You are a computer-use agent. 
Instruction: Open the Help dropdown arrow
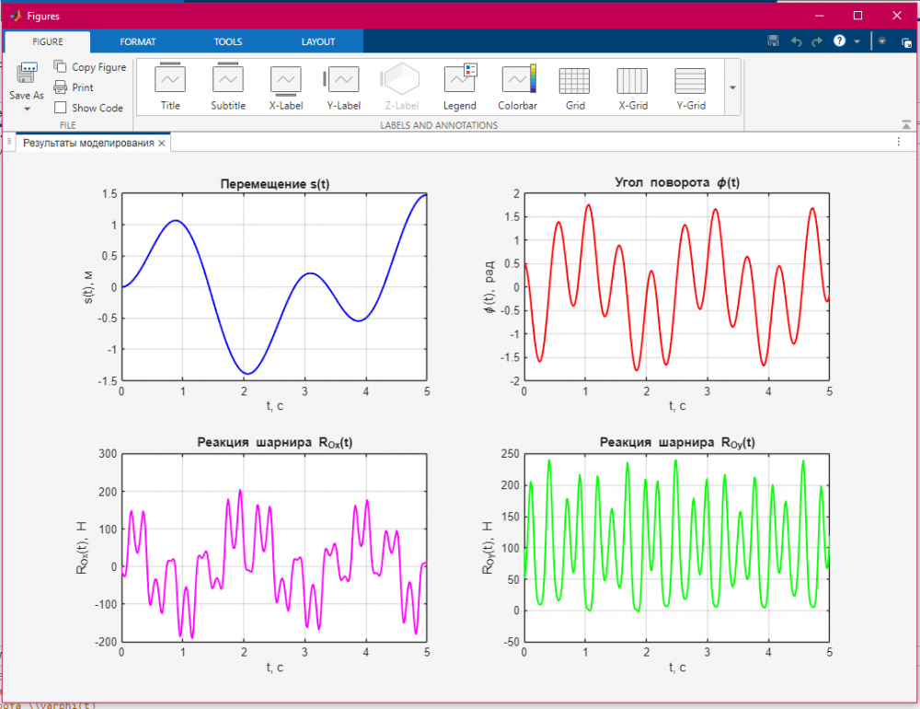point(857,41)
